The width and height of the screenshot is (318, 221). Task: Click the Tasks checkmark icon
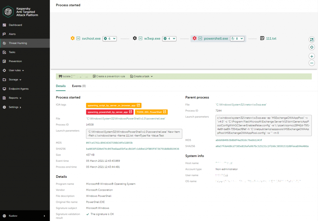coord(4,52)
